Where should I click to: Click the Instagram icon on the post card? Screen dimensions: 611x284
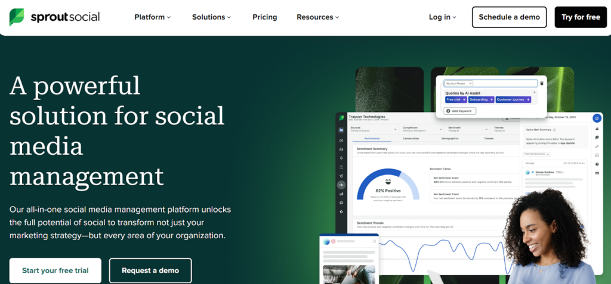coord(334,242)
